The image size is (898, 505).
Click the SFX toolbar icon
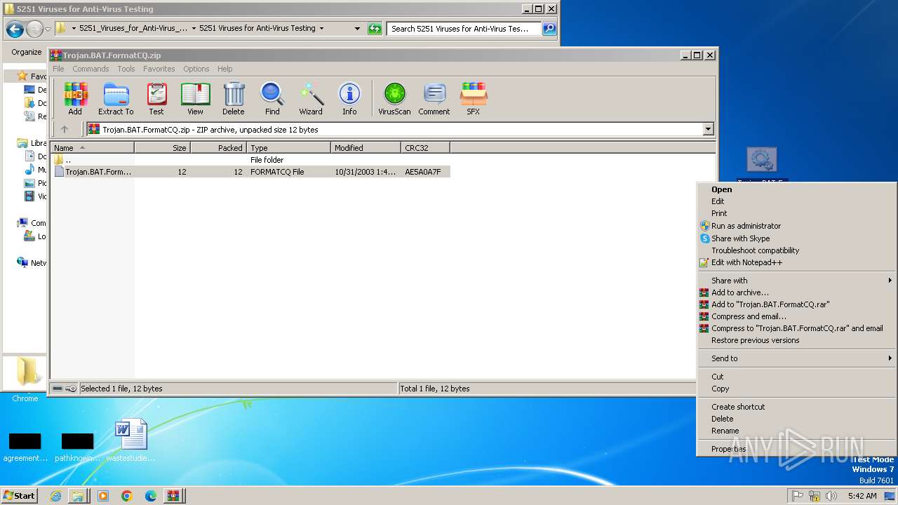[x=474, y=98]
